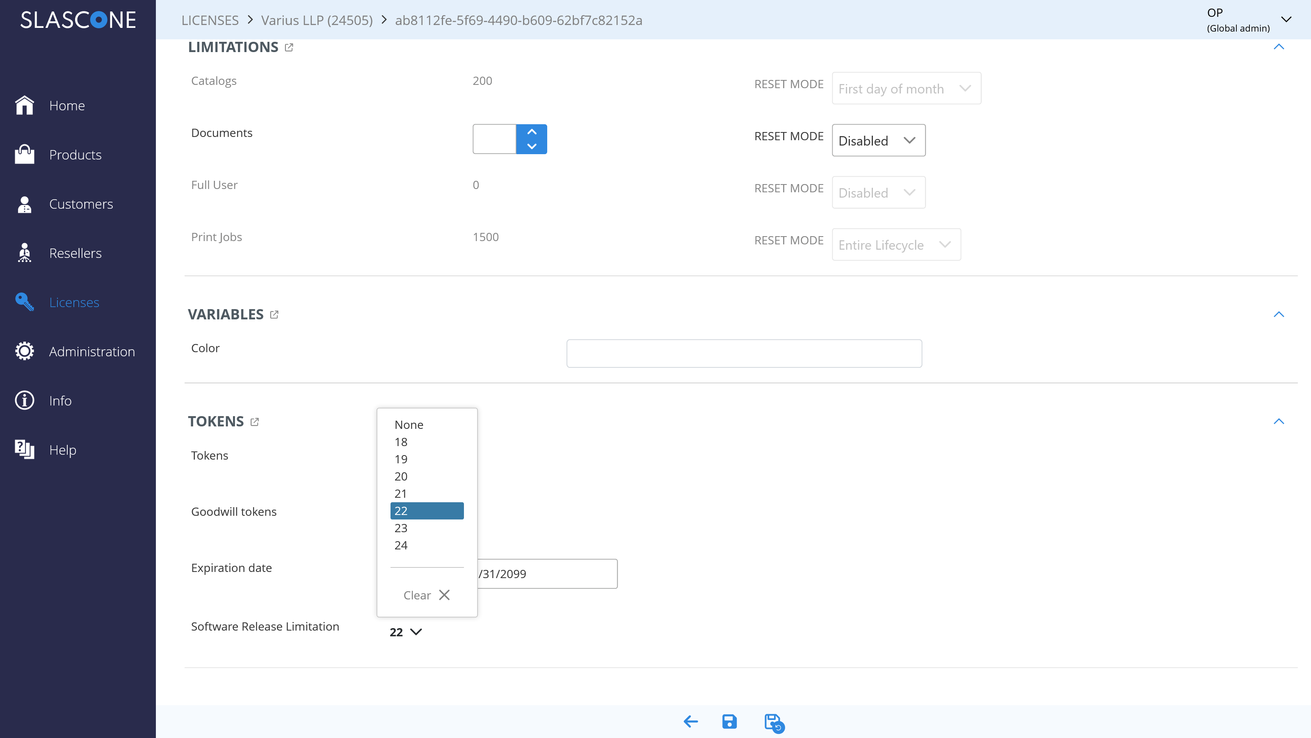Screen dimensions: 1311x738
Task: Click the save and refresh icon
Action: click(774, 723)
